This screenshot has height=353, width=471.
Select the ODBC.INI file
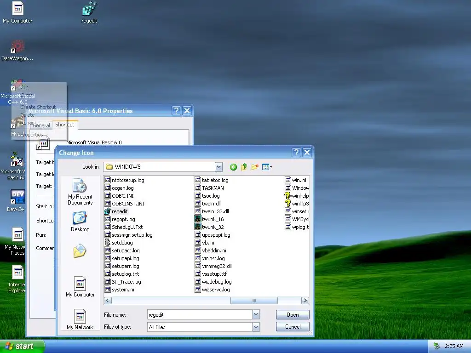(x=119, y=196)
